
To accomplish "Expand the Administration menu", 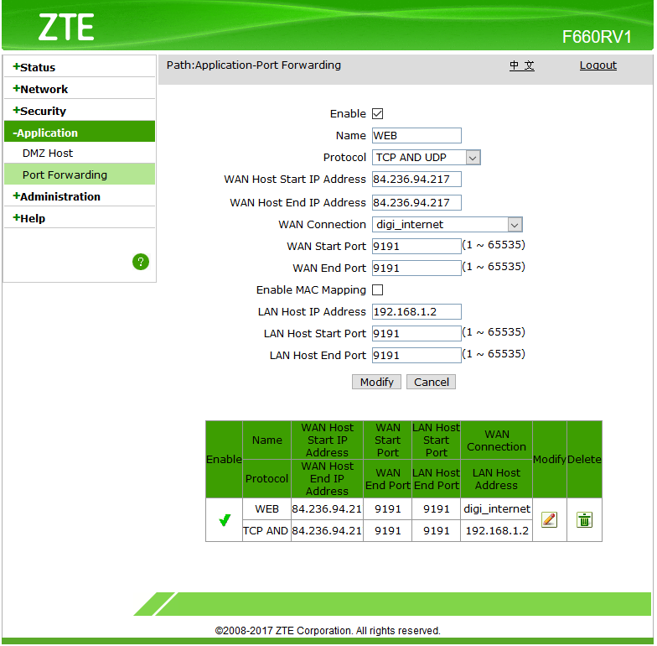I will point(57,196).
